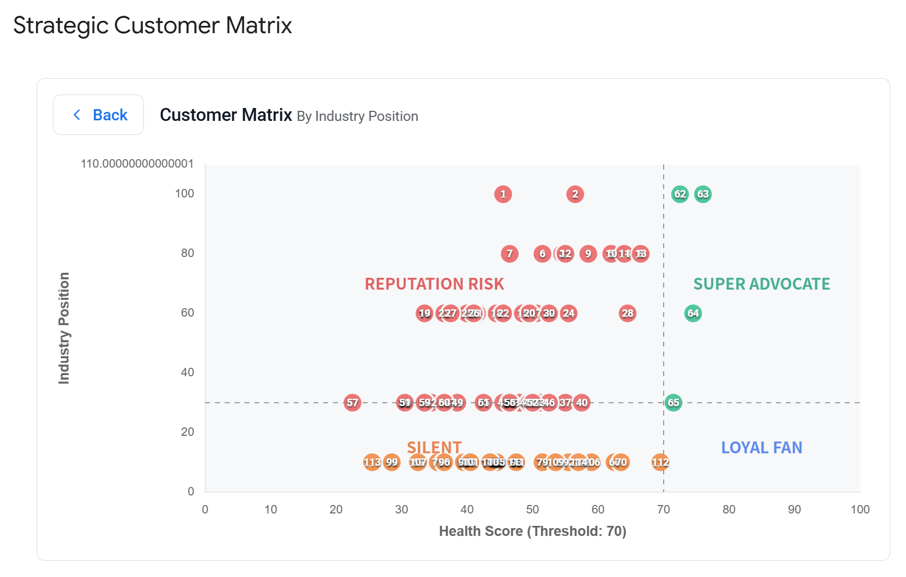
Task: Click the Health Score axis title
Action: pyautogui.click(x=533, y=531)
